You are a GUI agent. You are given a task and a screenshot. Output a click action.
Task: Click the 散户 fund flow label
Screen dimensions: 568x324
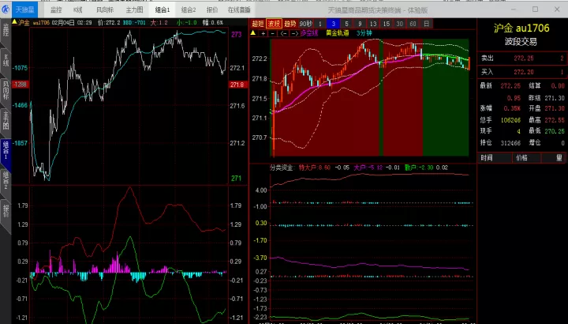coord(419,168)
